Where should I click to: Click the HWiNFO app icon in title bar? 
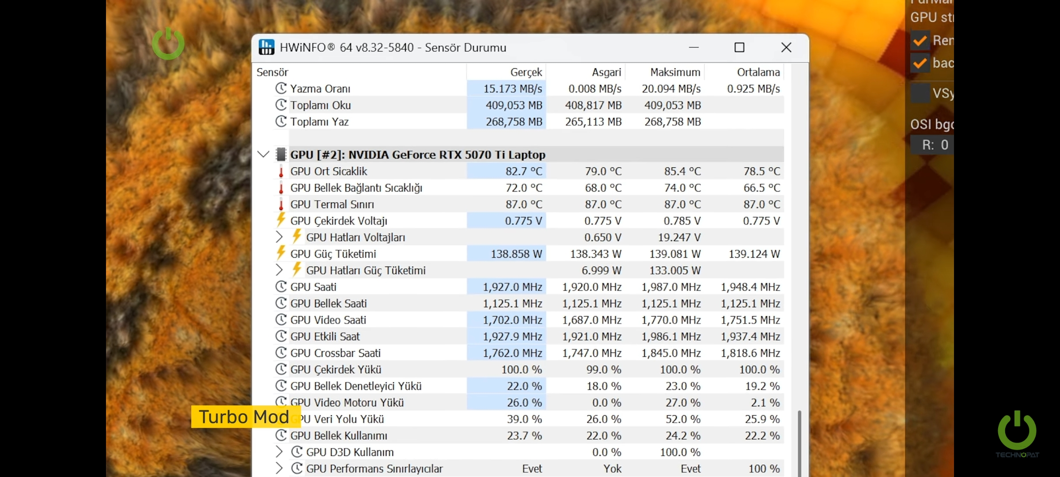[266, 47]
